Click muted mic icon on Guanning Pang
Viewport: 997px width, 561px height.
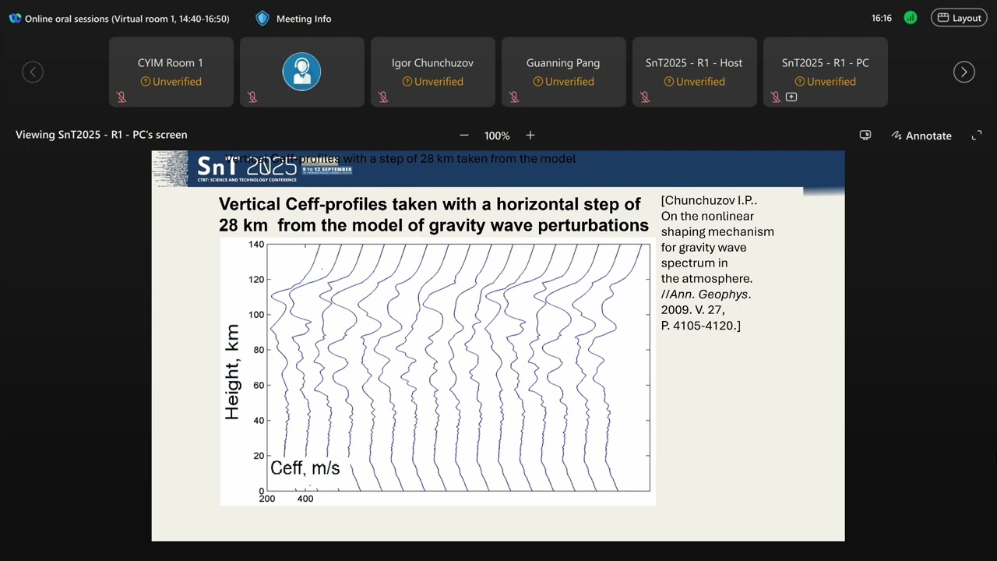[514, 97]
